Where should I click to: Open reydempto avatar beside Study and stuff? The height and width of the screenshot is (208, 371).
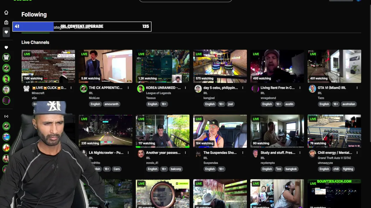point(255,154)
